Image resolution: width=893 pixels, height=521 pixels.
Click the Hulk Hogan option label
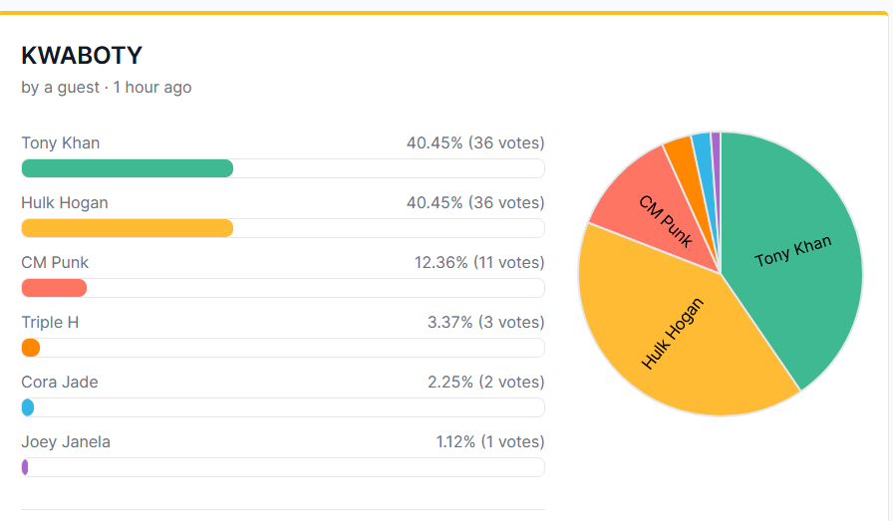click(x=65, y=203)
